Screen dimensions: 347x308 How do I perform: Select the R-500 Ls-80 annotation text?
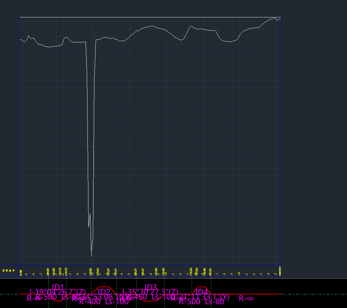tap(202, 302)
